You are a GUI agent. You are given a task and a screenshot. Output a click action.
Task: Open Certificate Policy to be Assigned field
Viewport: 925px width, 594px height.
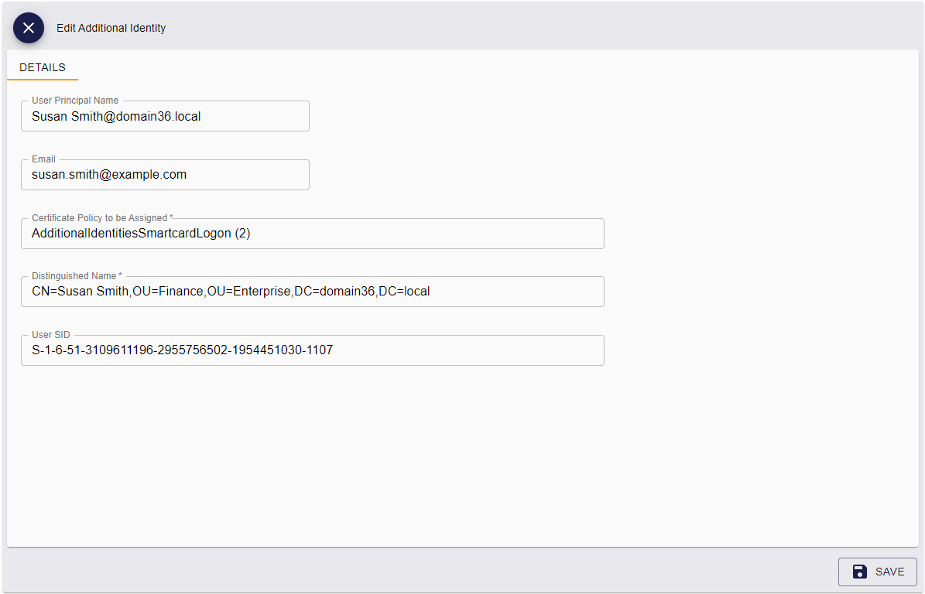click(313, 234)
